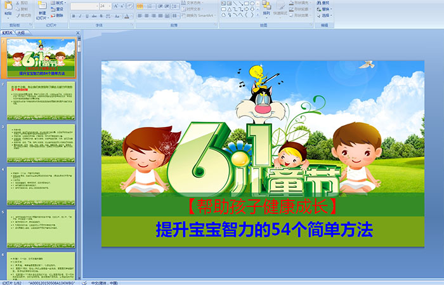The height and width of the screenshot is (285, 444).
Task: Toggle italic formatting
Action: click(80, 16)
